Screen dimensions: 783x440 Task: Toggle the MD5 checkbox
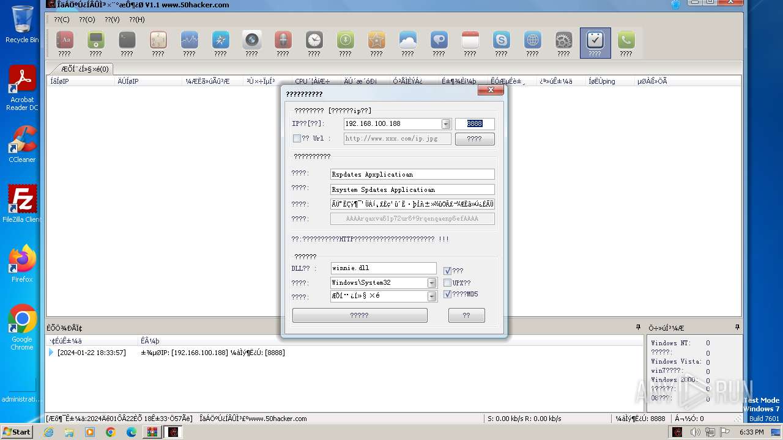pyautogui.click(x=447, y=294)
